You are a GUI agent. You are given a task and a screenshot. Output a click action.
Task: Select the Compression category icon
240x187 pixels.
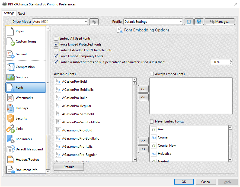(x=11, y=67)
